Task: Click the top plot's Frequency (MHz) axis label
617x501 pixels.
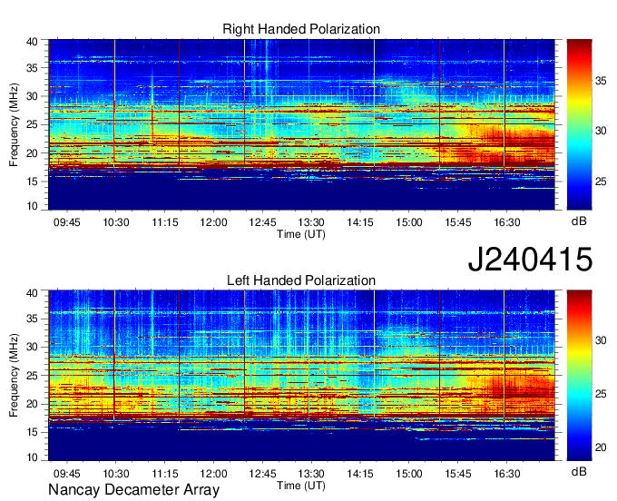Action: [14, 124]
